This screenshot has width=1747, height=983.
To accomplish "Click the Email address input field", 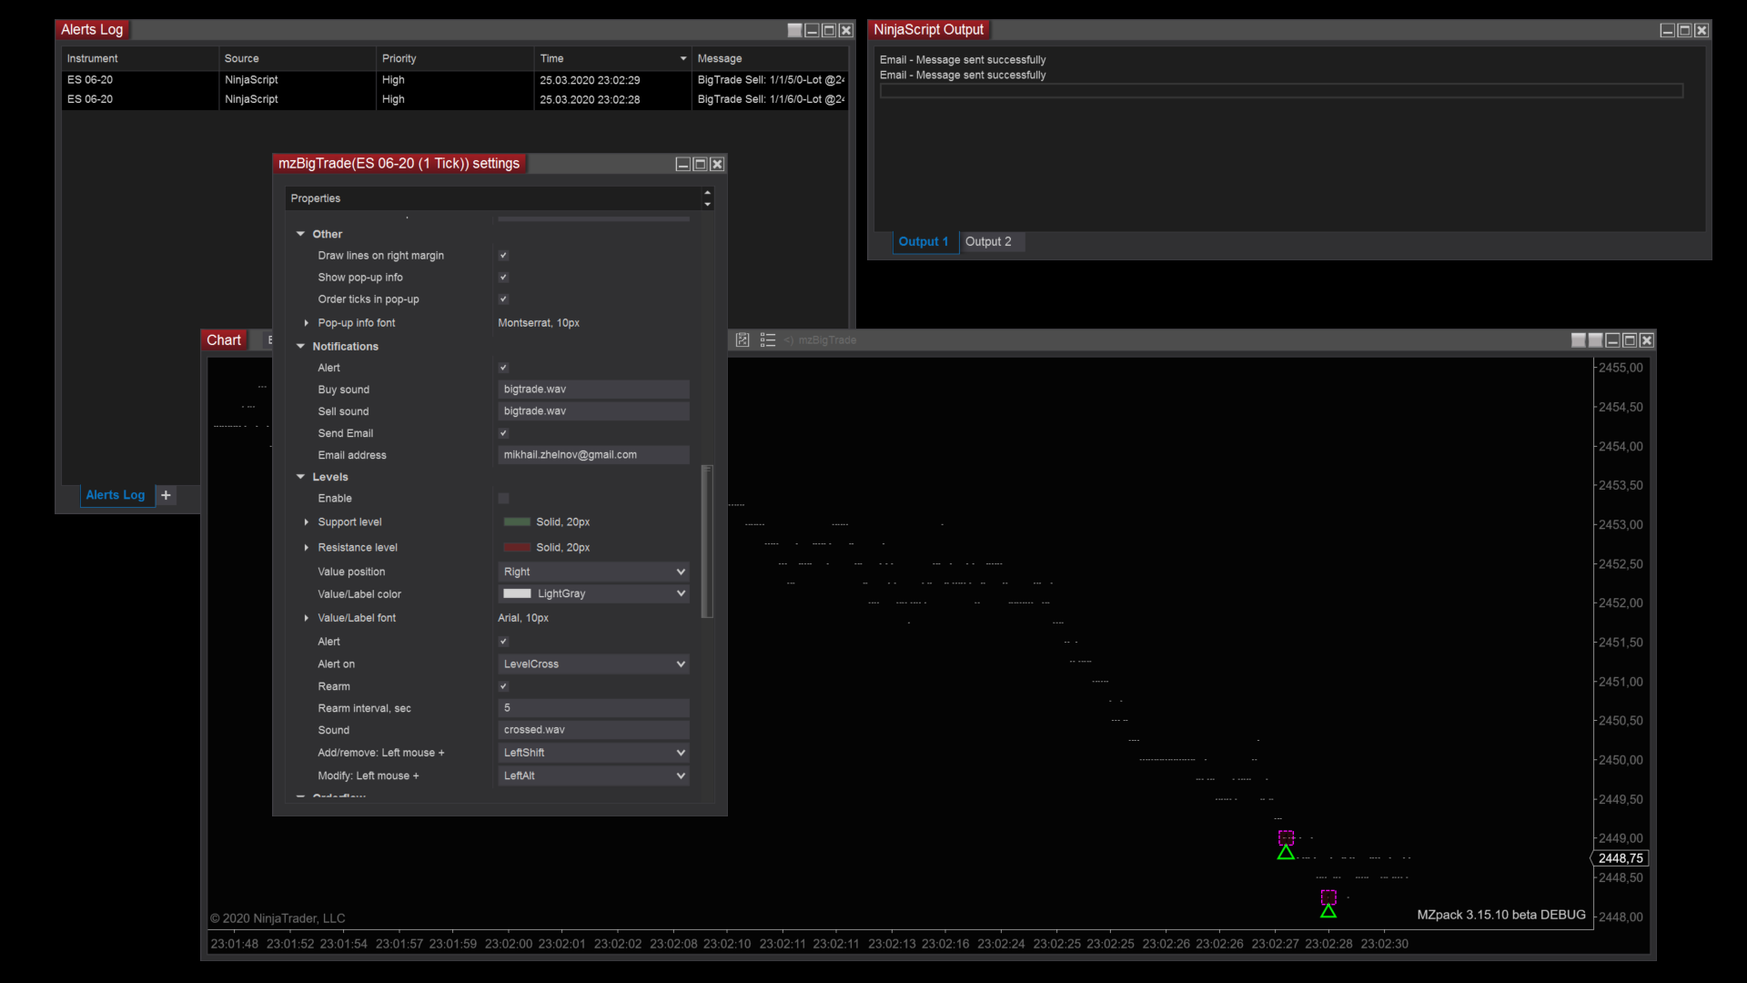I will click(x=593, y=455).
